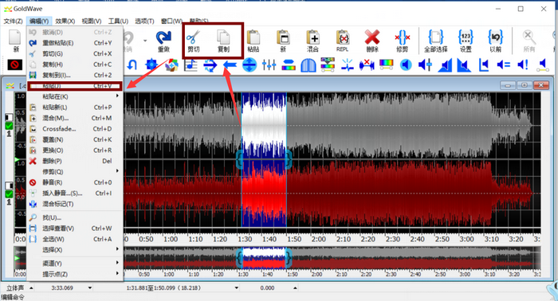This screenshot has height=301, width=558.
Task: Click the music note staff effect icon
Action: [191, 65]
